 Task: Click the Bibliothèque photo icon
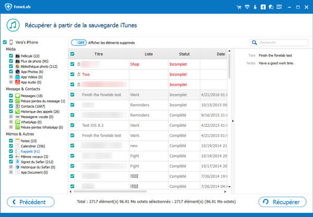click(x=18, y=66)
